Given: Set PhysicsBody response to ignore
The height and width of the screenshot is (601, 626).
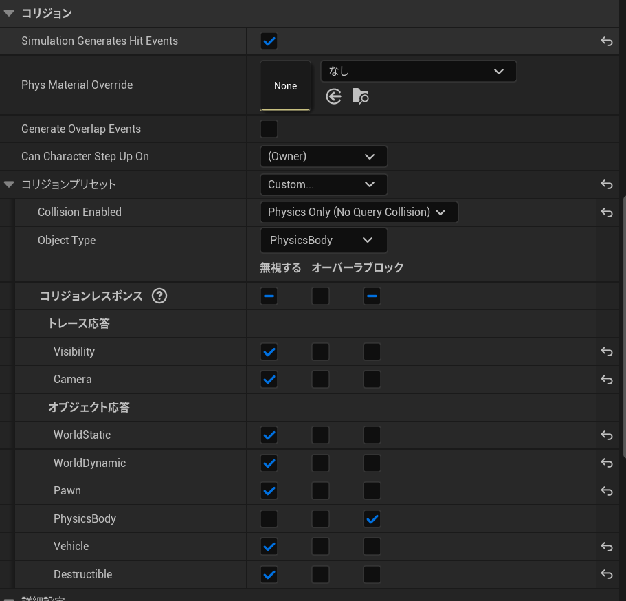Looking at the screenshot, I should (x=269, y=518).
